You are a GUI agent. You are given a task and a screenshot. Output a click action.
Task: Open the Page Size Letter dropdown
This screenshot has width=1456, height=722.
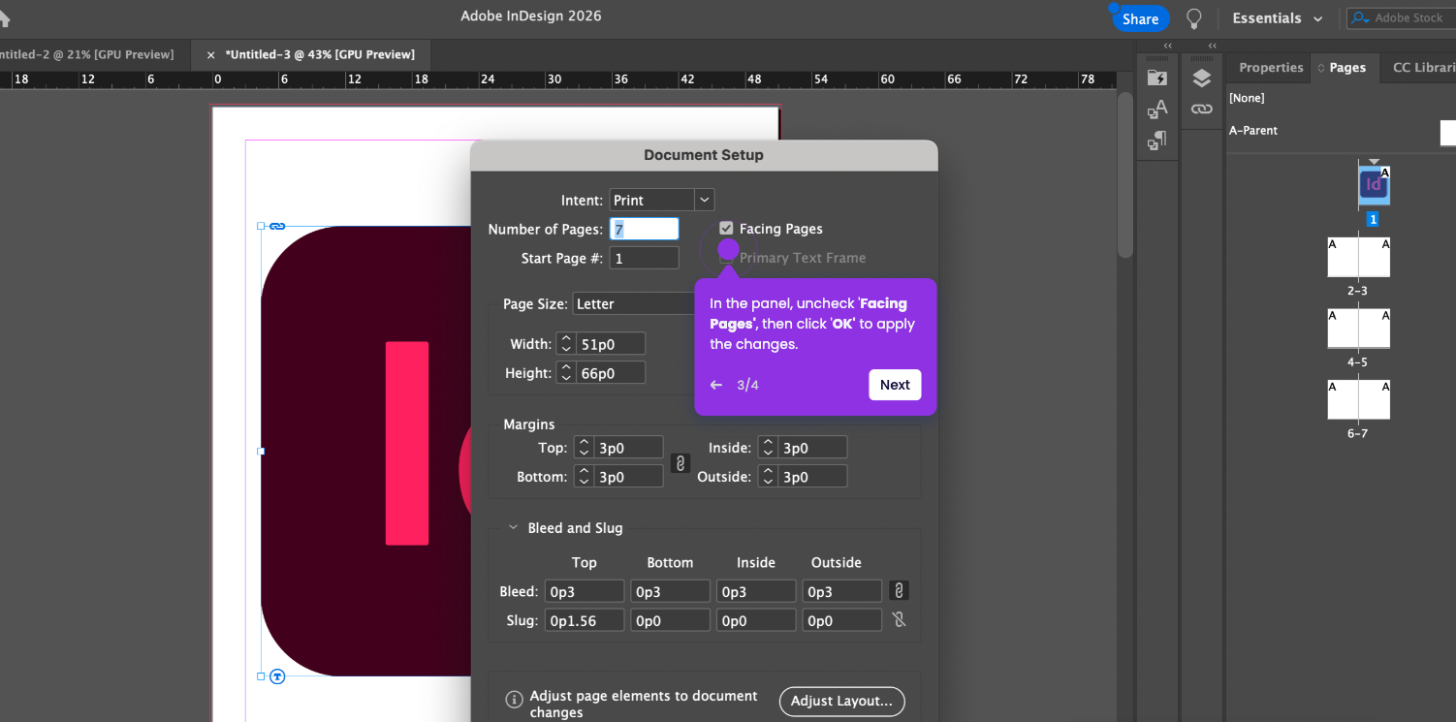[x=634, y=303]
